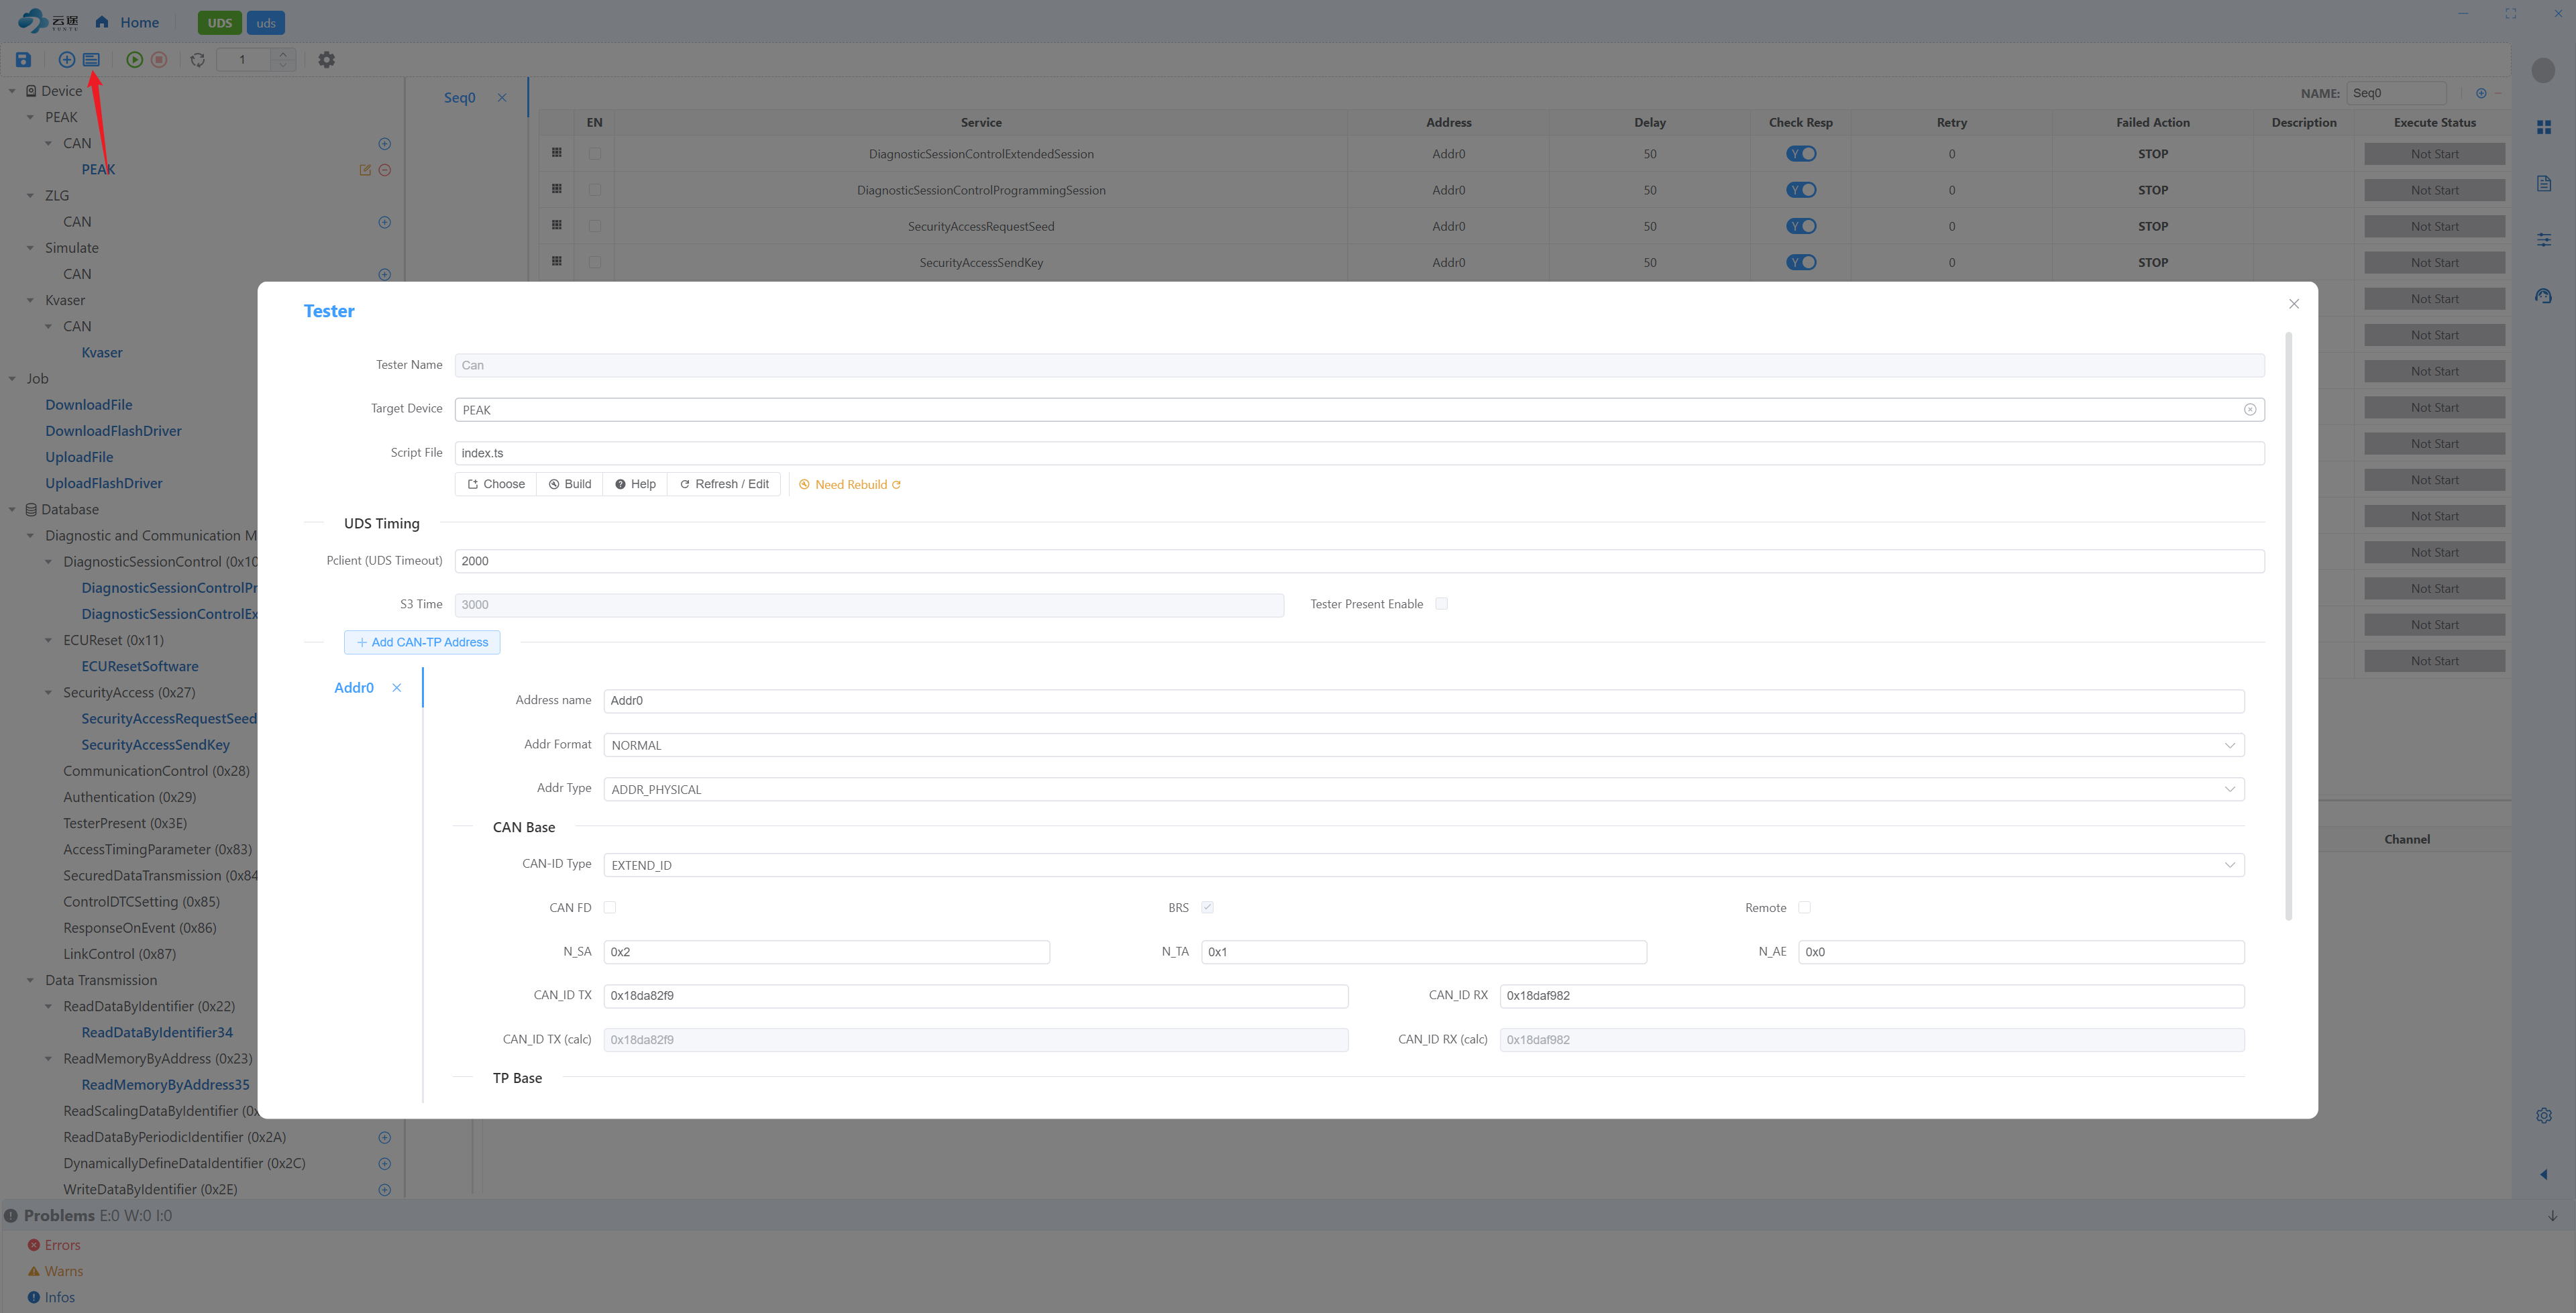The height and width of the screenshot is (1313, 2576).
Task: Click the Refresh / Edit button
Action: pos(724,484)
